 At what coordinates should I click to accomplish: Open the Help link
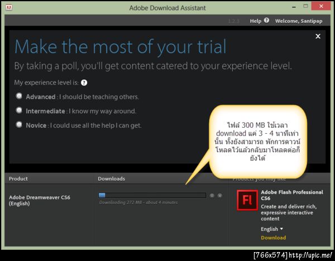click(256, 21)
